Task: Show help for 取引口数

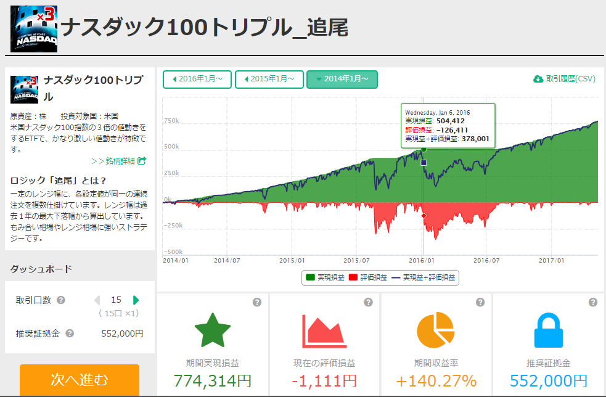Action: pyautogui.click(x=60, y=300)
